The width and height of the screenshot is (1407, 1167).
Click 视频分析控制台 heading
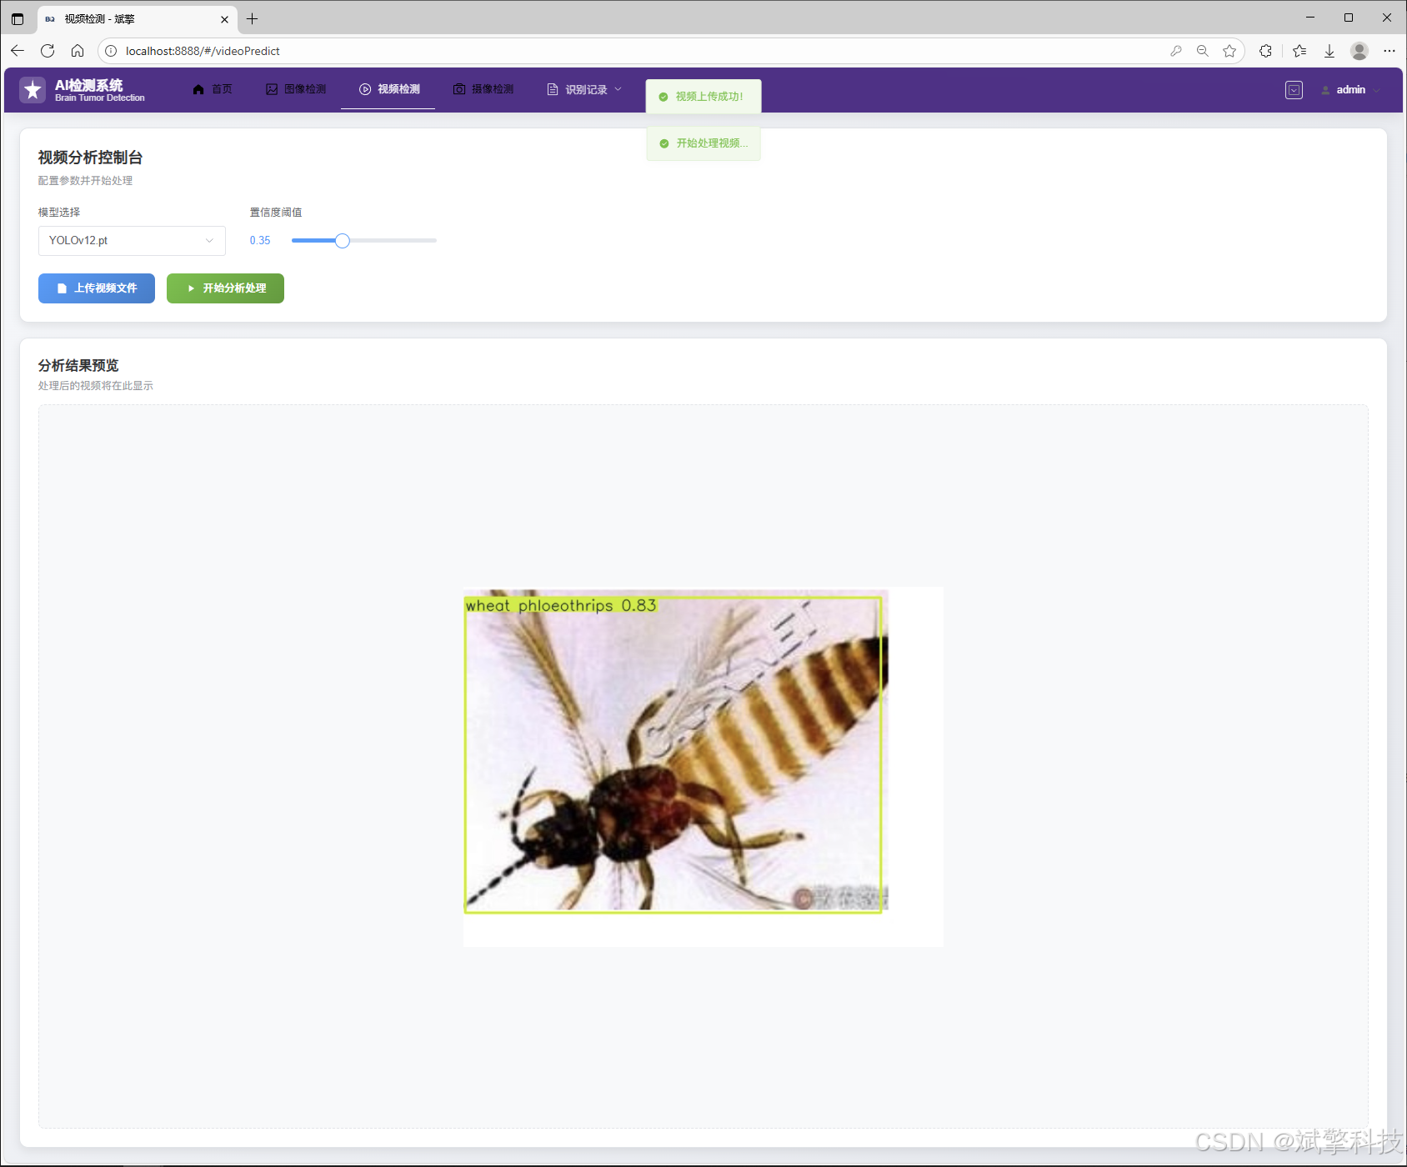[90, 158]
